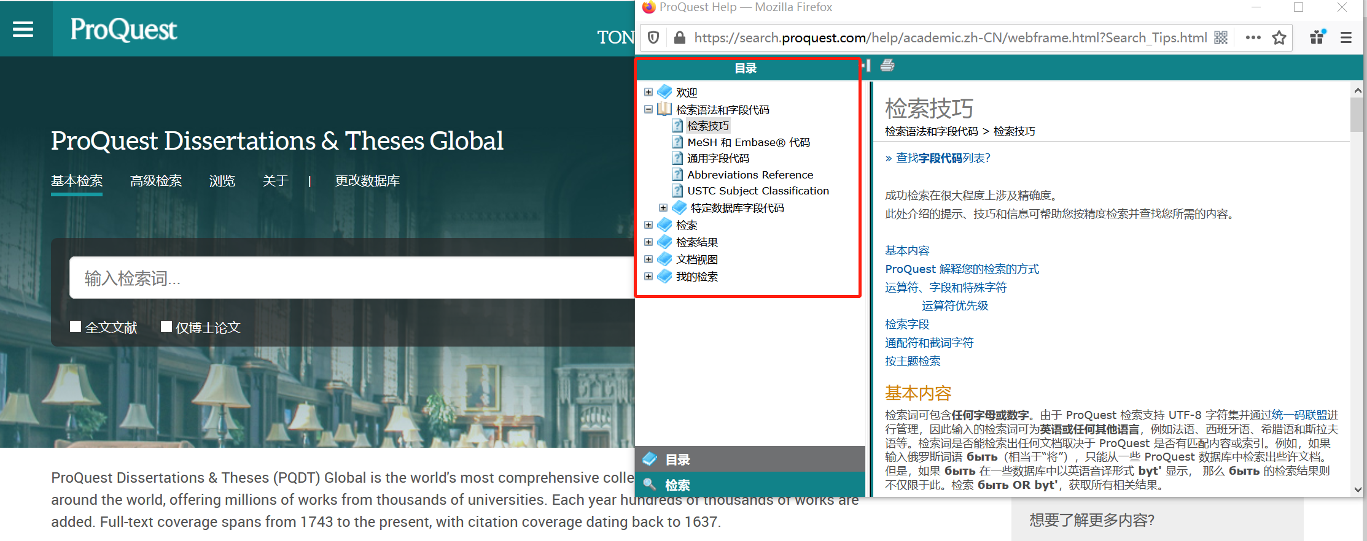Open 通配符和截词字符 link
This screenshot has height=541, width=1367.
(x=929, y=342)
